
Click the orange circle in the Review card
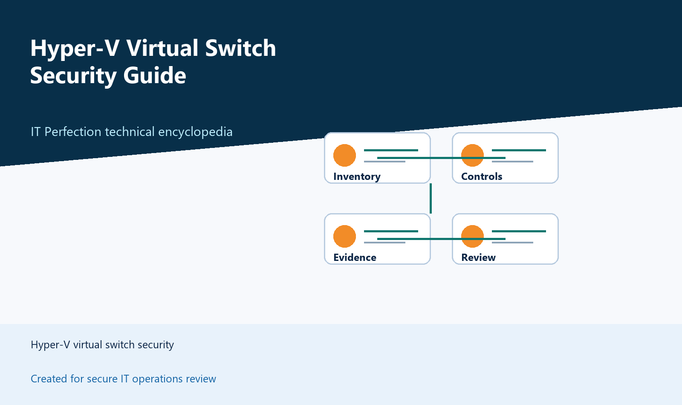point(472,236)
